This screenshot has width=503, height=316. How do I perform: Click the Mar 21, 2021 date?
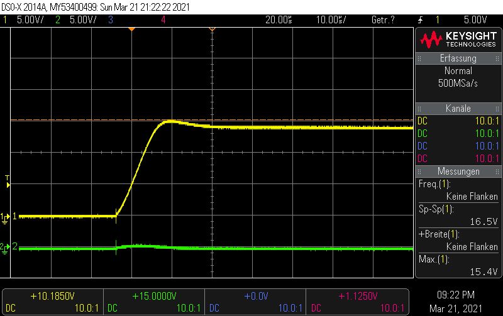tap(455, 308)
